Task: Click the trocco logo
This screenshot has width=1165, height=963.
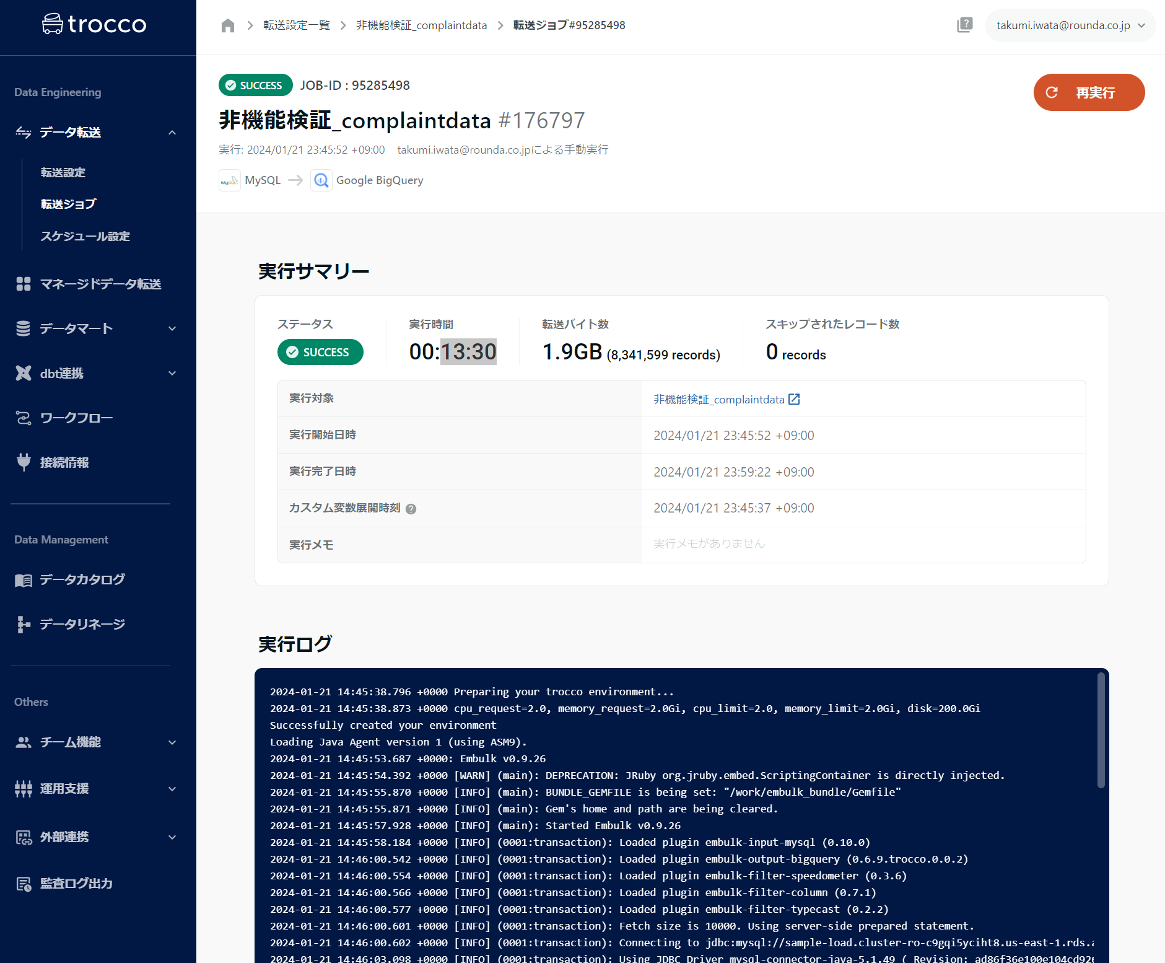Action: (94, 25)
